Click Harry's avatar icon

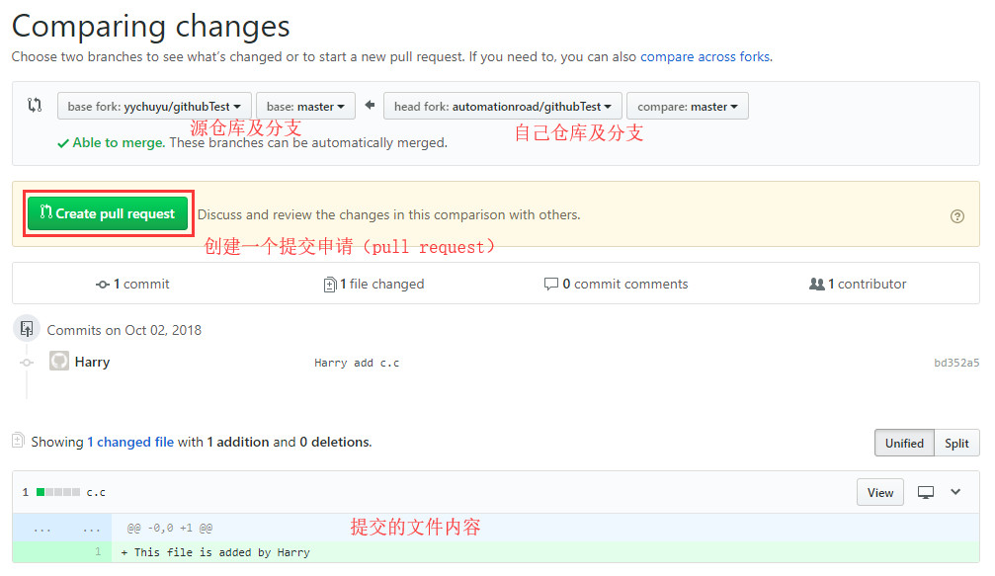[59, 362]
